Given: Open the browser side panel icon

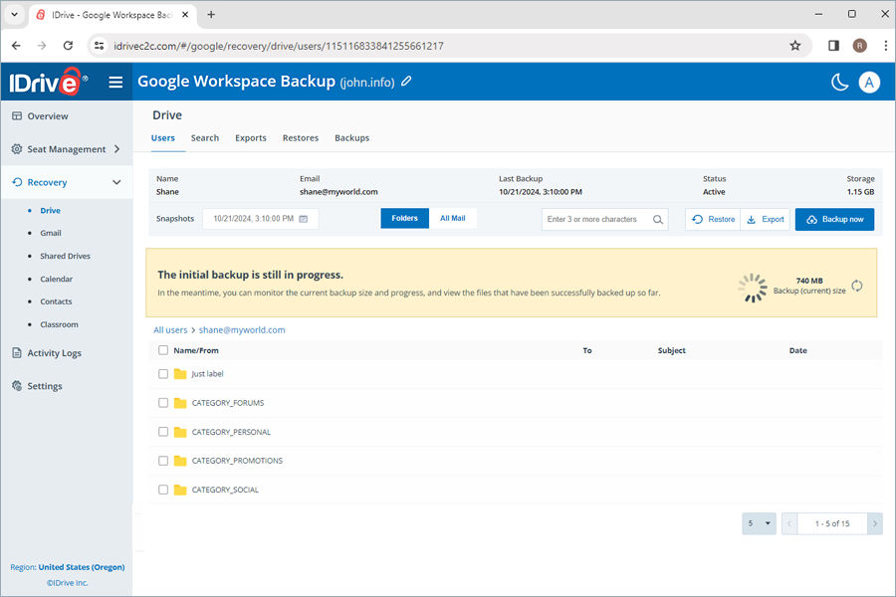Looking at the screenshot, I should pos(833,46).
